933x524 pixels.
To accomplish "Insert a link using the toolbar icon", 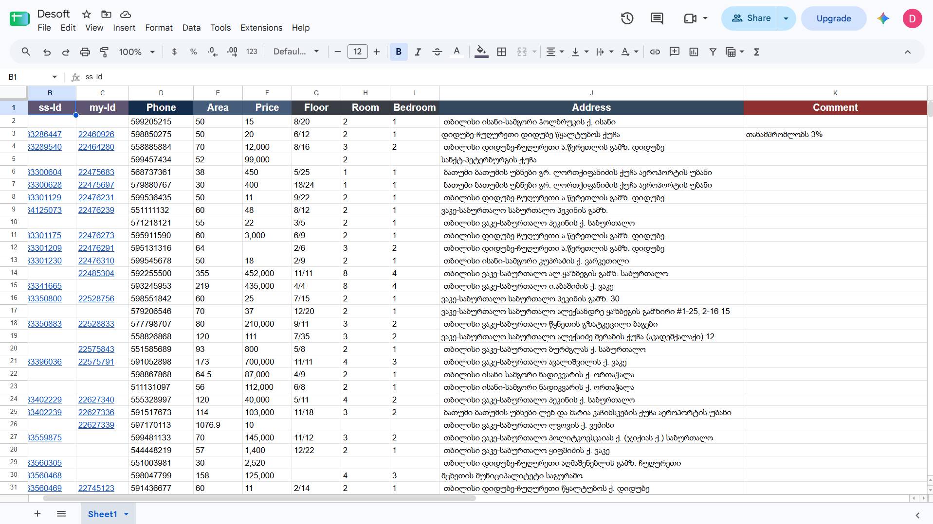I will point(655,52).
